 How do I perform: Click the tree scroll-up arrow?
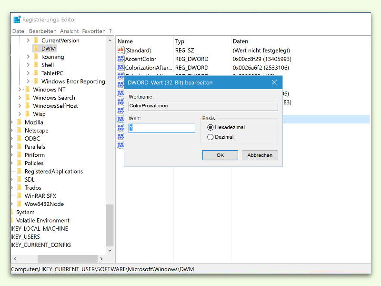coord(110,41)
